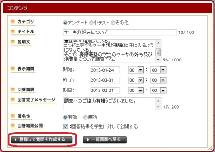This screenshot has width=215, height=152.
Task: Open the 回答期限 minute dropdown
Action: (x=159, y=90)
